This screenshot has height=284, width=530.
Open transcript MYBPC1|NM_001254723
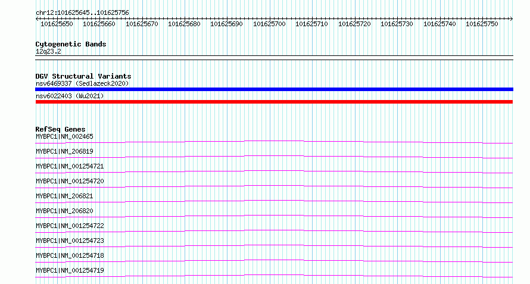click(70, 241)
